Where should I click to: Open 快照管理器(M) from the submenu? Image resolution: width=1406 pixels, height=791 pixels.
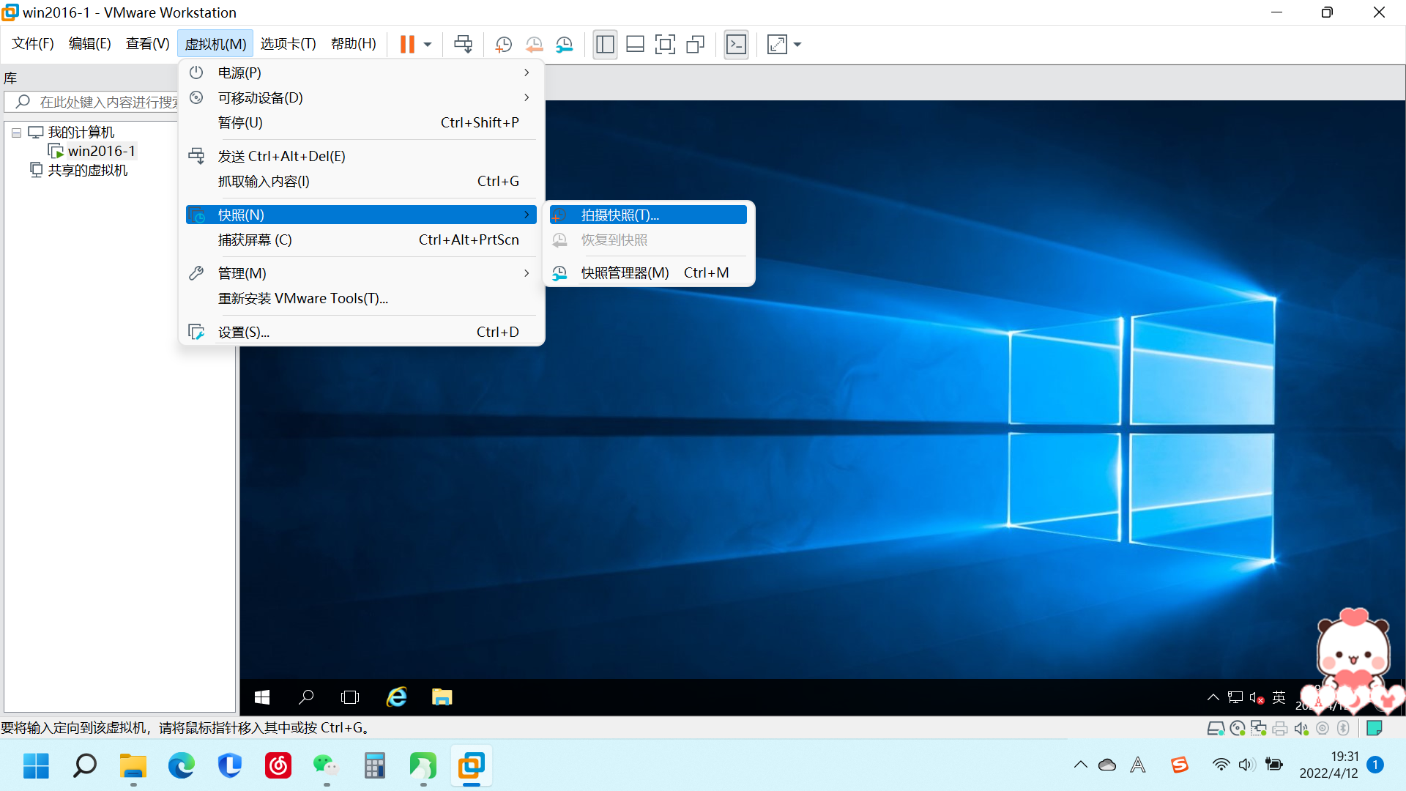tap(625, 273)
